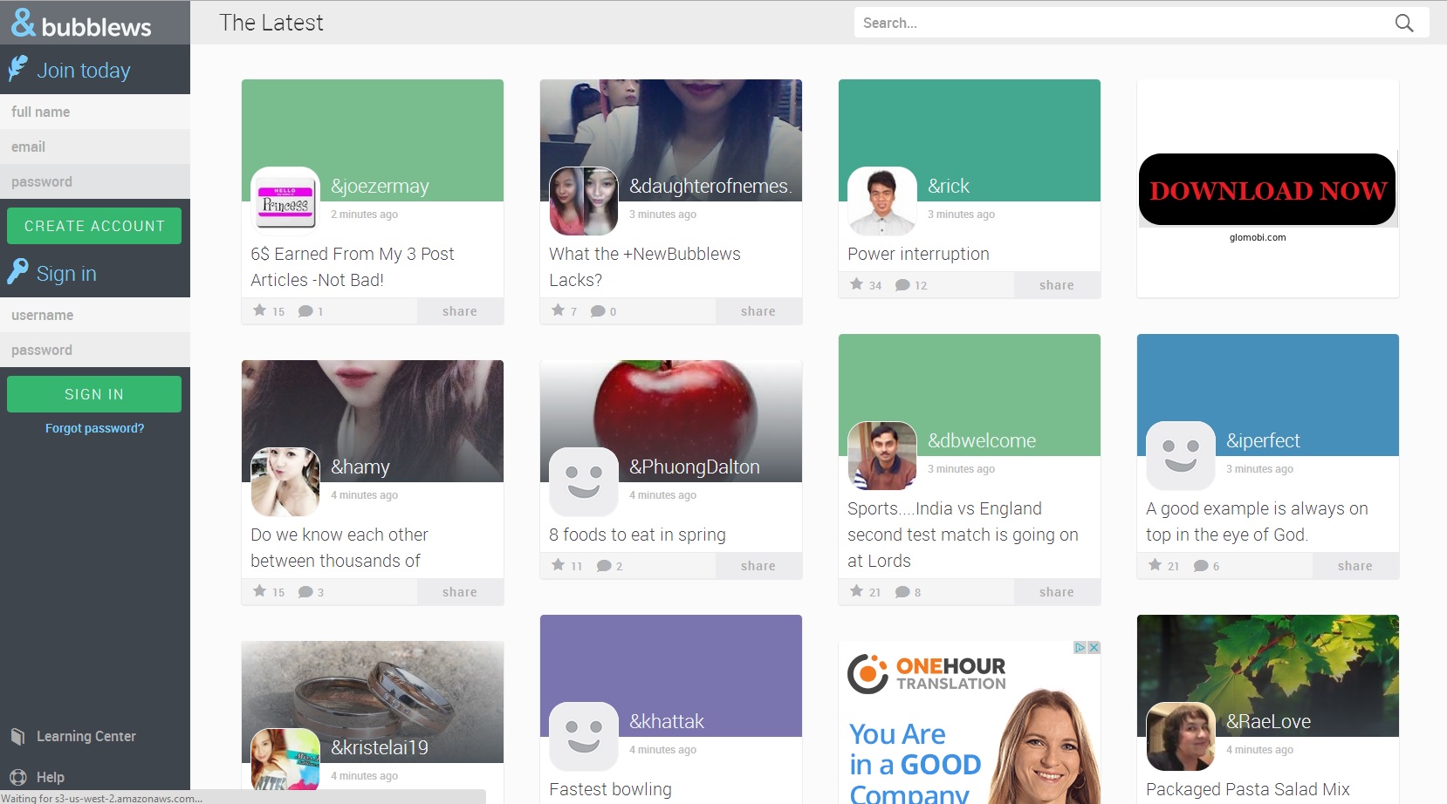Focus the username field
The width and height of the screenshot is (1447, 804).
[x=95, y=315]
